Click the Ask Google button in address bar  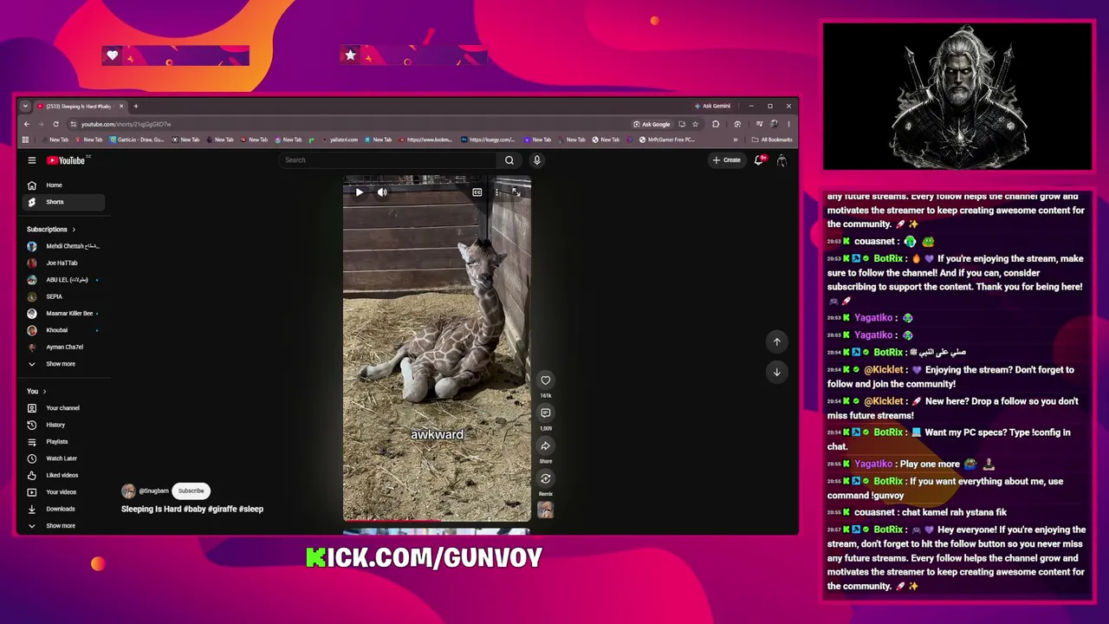click(652, 124)
